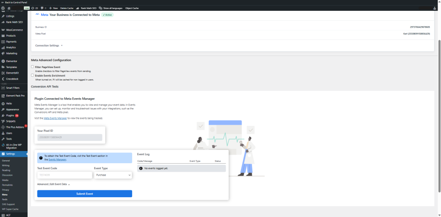441x217 pixels.
Task: Open Object Cache menu
Action: pyautogui.click(x=132, y=8)
